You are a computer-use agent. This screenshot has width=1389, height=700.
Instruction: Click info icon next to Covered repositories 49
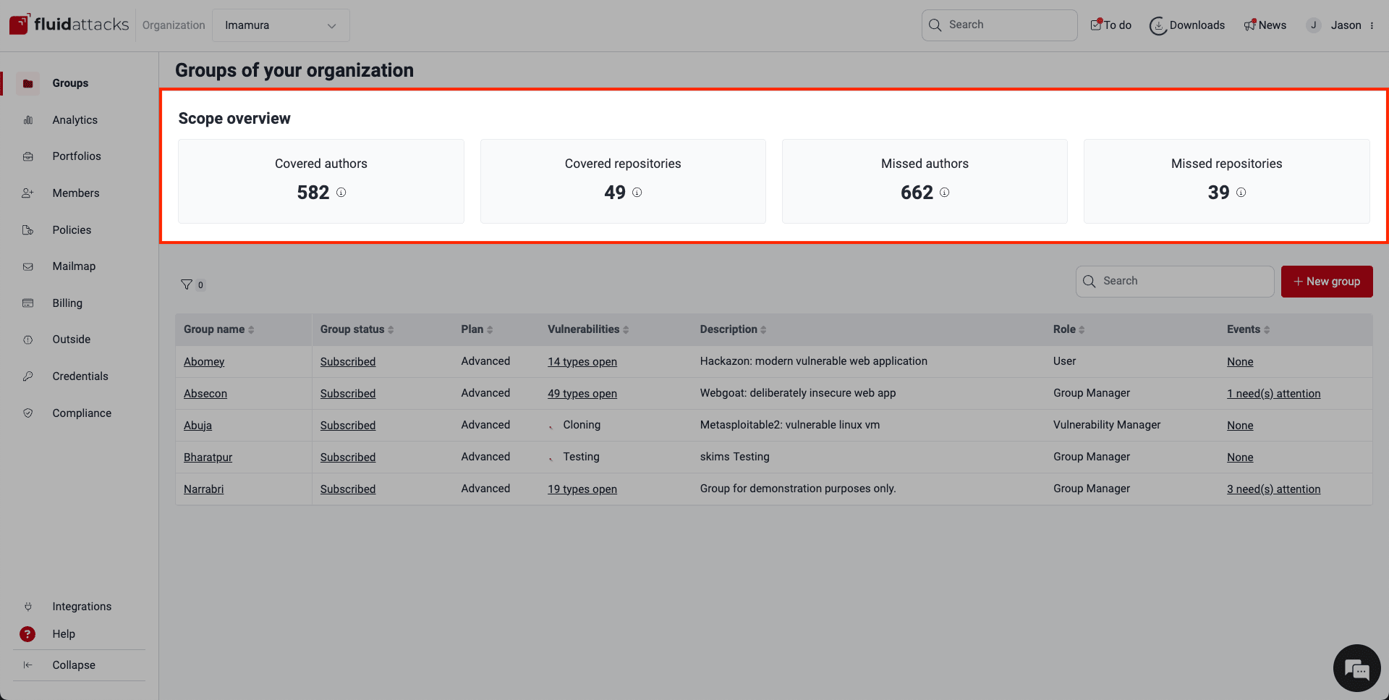(x=637, y=193)
